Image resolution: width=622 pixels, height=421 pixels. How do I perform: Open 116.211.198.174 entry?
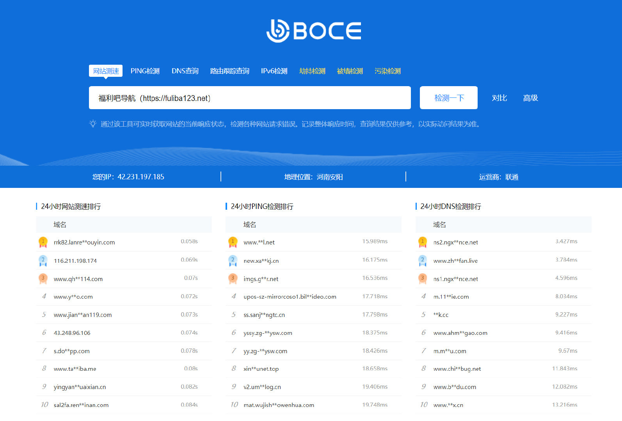click(75, 261)
